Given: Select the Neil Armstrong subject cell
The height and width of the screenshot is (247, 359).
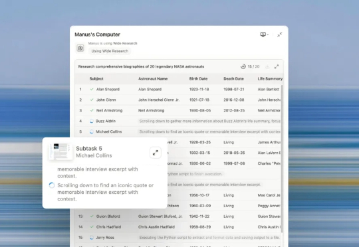Looking at the screenshot, I should click(x=109, y=110).
